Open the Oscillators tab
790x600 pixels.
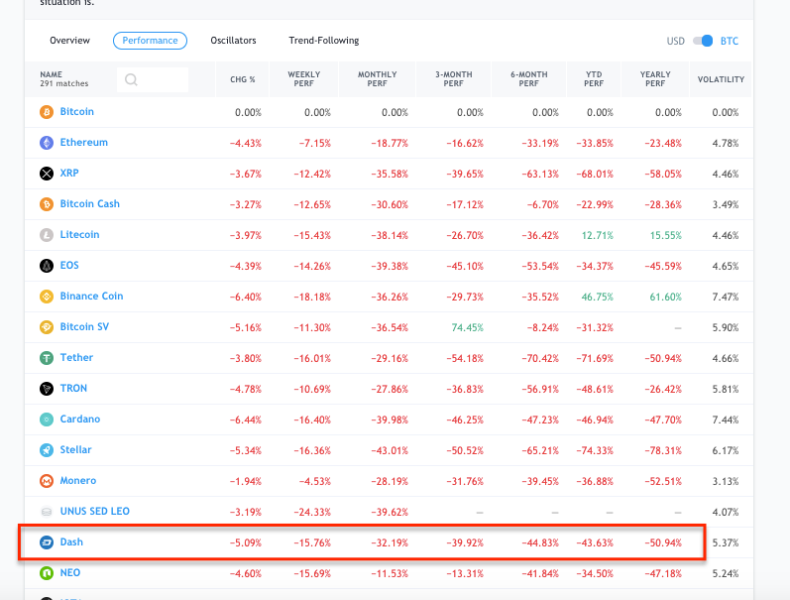pyautogui.click(x=233, y=41)
